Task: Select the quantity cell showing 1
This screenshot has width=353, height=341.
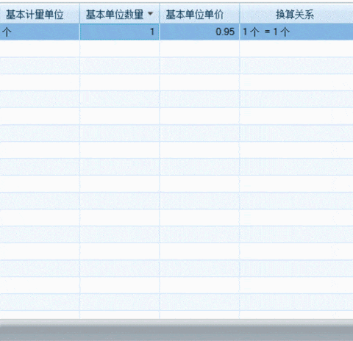Action: point(120,32)
